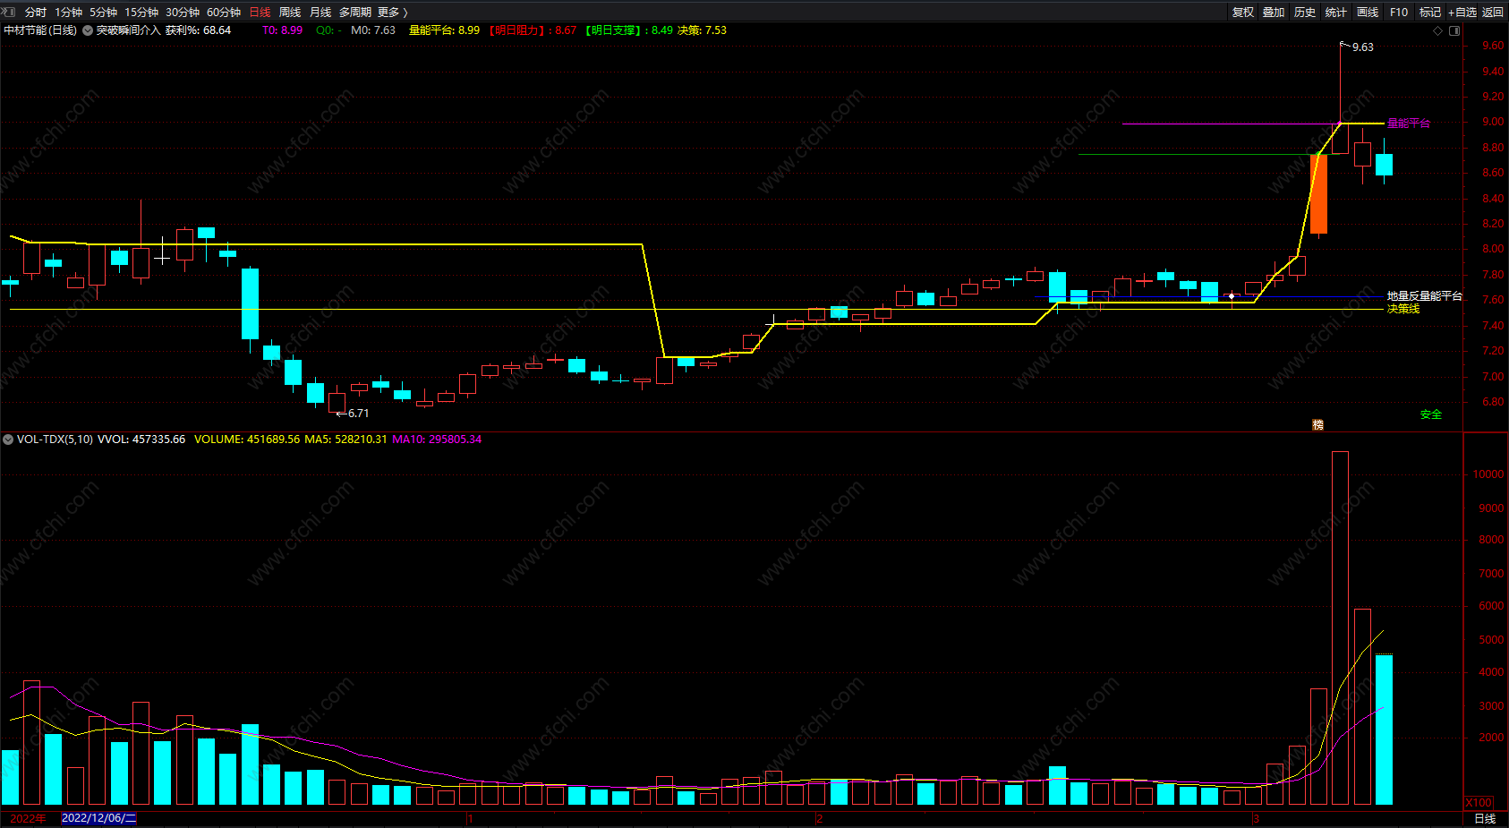1509x828 pixels.
Task: Select the 5分钟 period tab
Action: [x=103, y=12]
